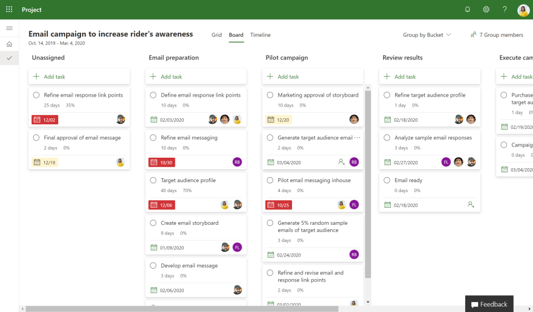Open the user profile avatar
This screenshot has height=312, width=533.
pyautogui.click(x=523, y=10)
